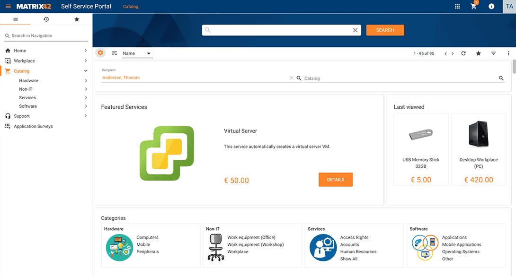Open the Name sorting dropdown
516x276 pixels.
148,53
